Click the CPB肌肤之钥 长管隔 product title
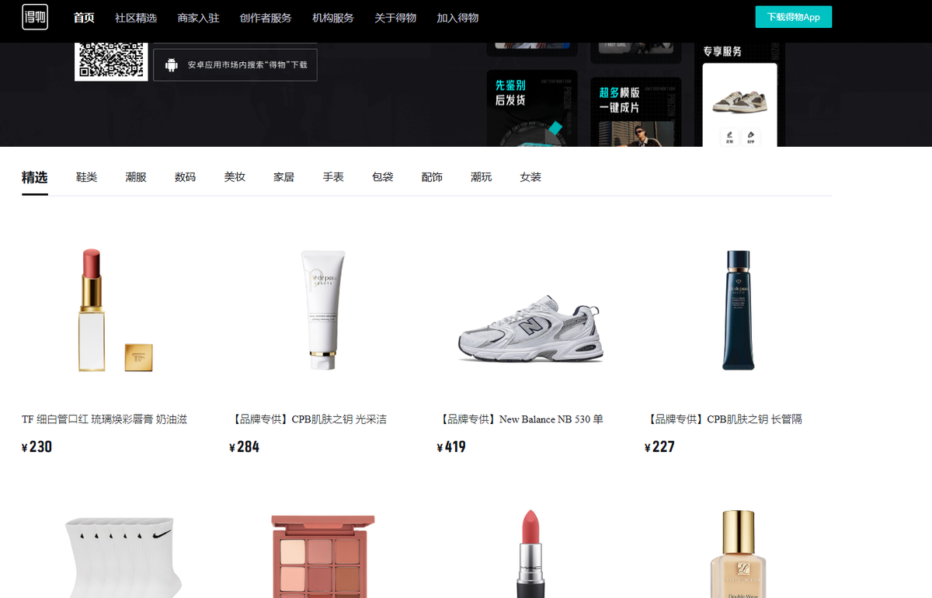 (x=724, y=419)
